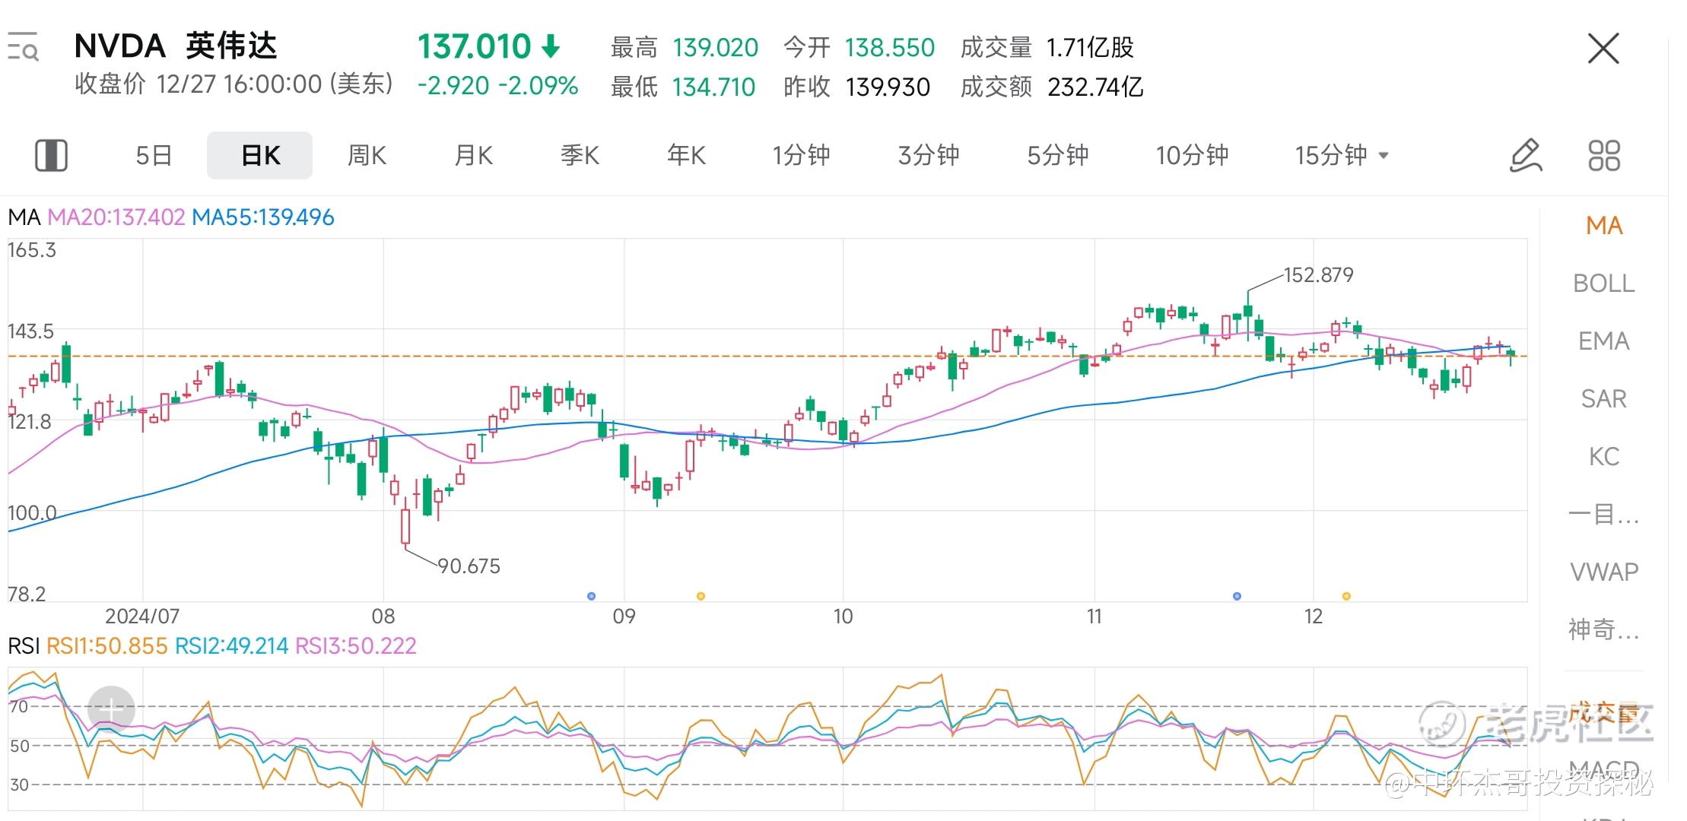Toggle the split layout icon
This screenshot has width=1687, height=821.
[x=51, y=156]
